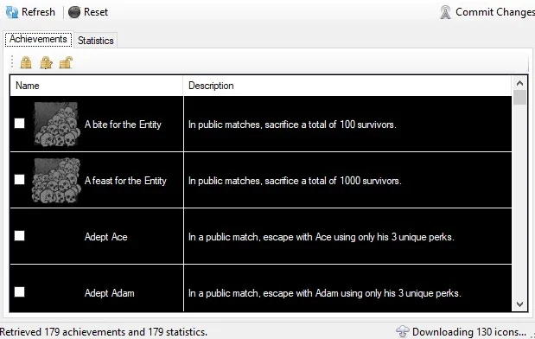
Task: Tick the checkbox for A bite for the Entity
Action: point(20,124)
